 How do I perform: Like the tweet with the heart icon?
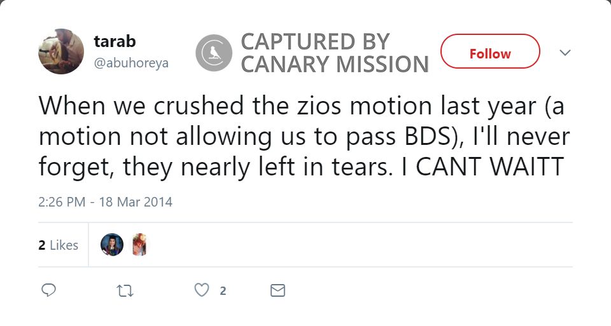click(x=201, y=290)
